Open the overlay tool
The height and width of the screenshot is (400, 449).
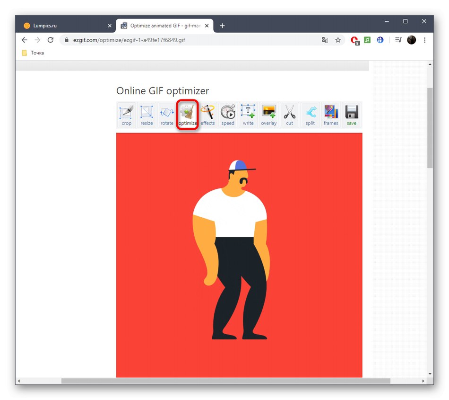268,115
